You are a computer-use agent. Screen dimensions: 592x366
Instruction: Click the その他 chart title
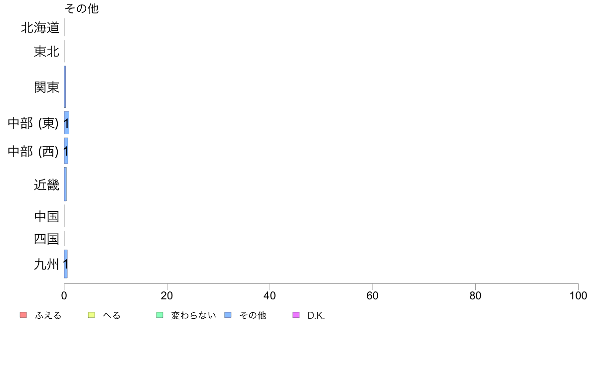(82, 8)
